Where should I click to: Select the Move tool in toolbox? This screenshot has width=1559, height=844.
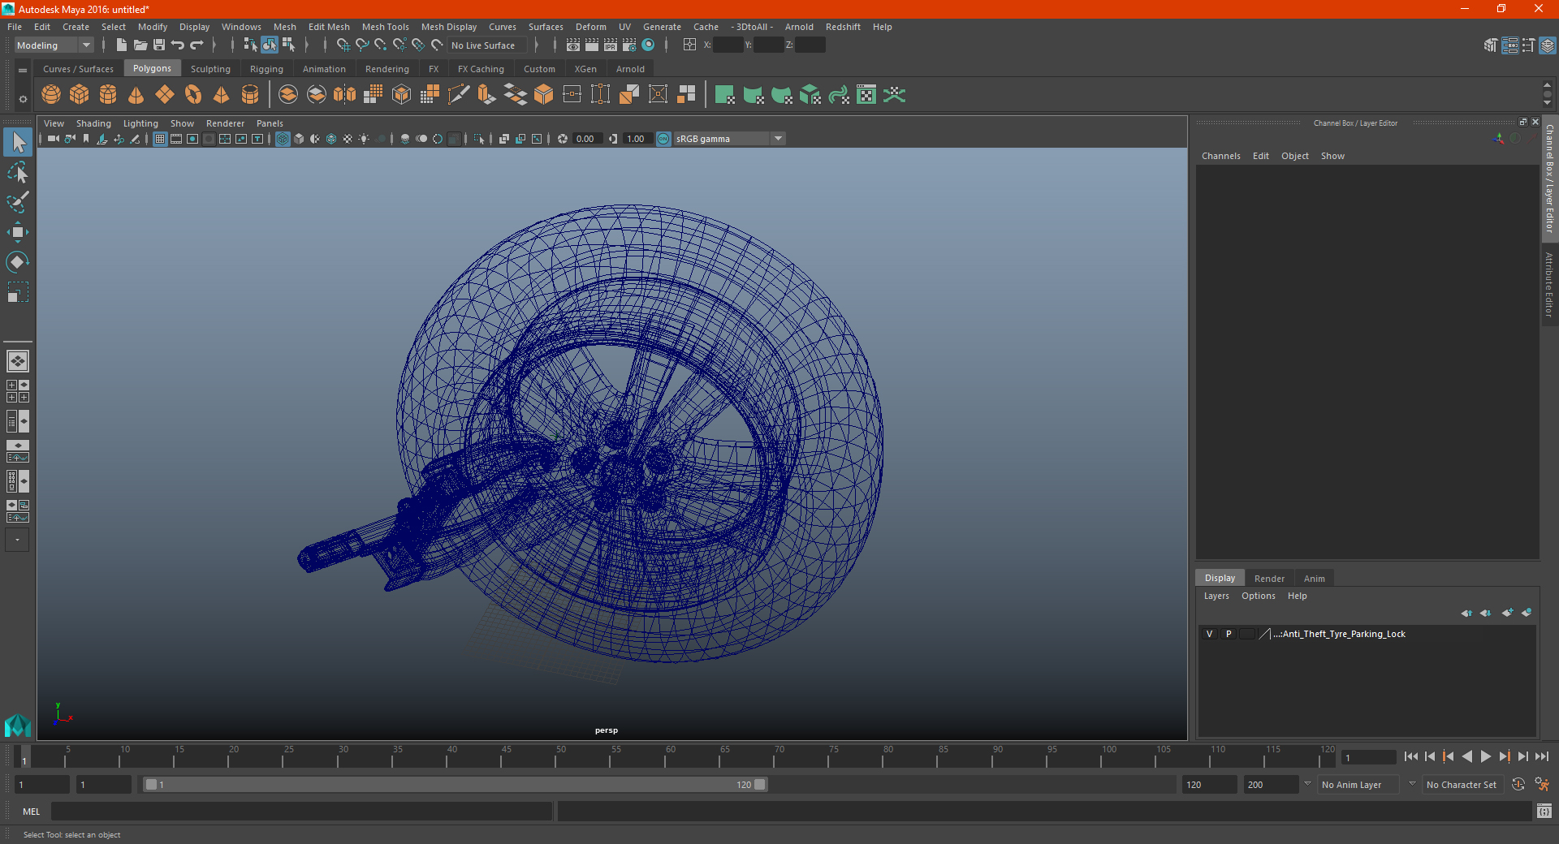tap(17, 232)
